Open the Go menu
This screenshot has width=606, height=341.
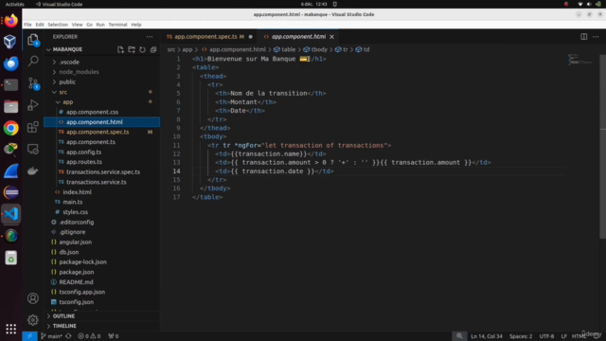89,25
